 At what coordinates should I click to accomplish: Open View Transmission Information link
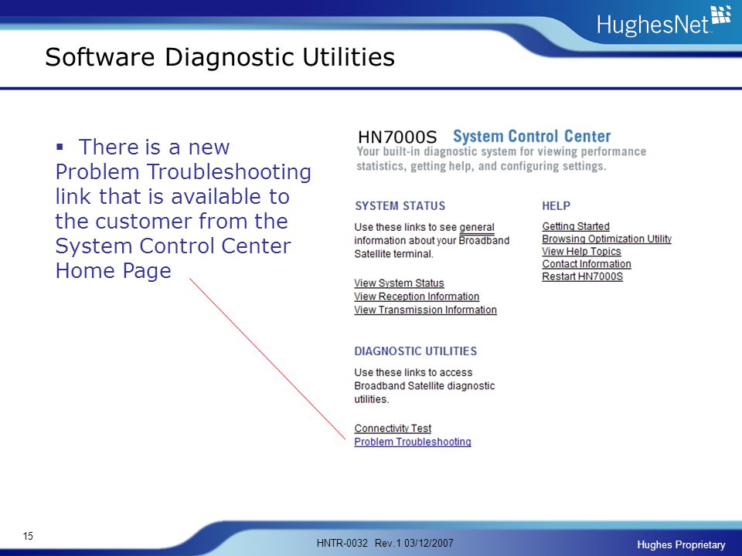[425, 310]
